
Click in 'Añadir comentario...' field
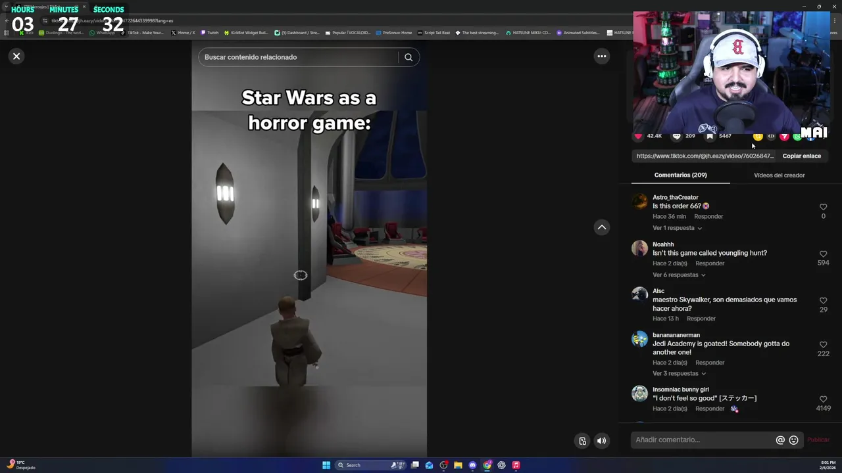tap(703, 440)
